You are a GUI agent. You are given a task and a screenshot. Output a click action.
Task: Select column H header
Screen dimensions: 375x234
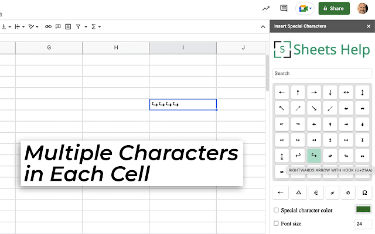(116, 47)
